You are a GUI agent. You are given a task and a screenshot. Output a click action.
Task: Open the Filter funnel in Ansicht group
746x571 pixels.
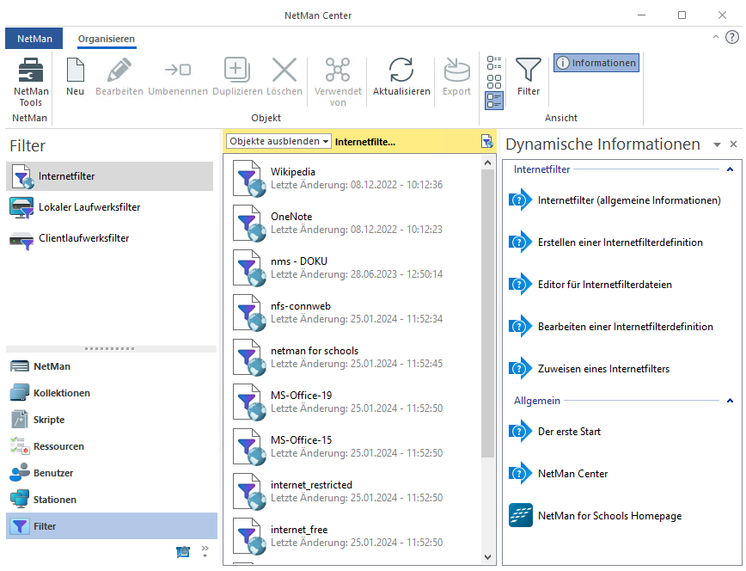529,77
